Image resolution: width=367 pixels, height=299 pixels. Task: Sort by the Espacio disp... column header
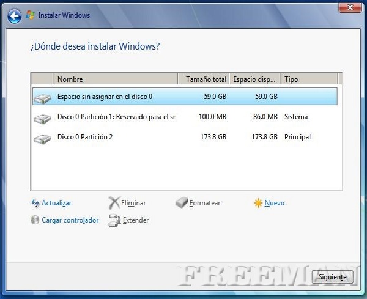[x=255, y=79]
